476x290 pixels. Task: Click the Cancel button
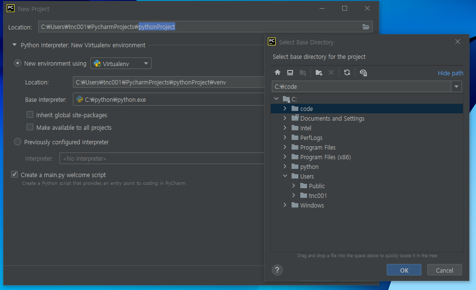(x=445, y=270)
